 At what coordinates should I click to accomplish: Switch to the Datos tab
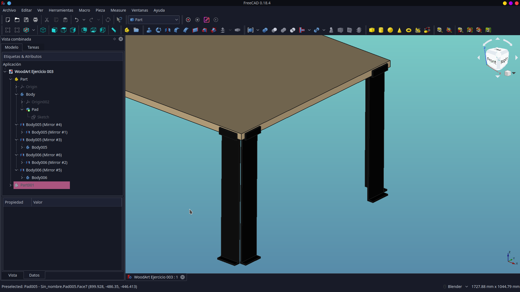pyautogui.click(x=34, y=275)
